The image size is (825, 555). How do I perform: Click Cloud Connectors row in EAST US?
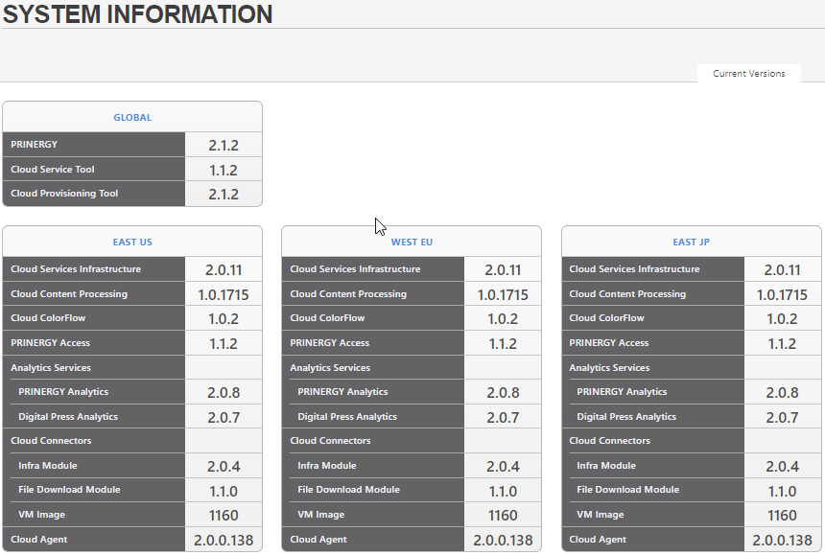132,441
